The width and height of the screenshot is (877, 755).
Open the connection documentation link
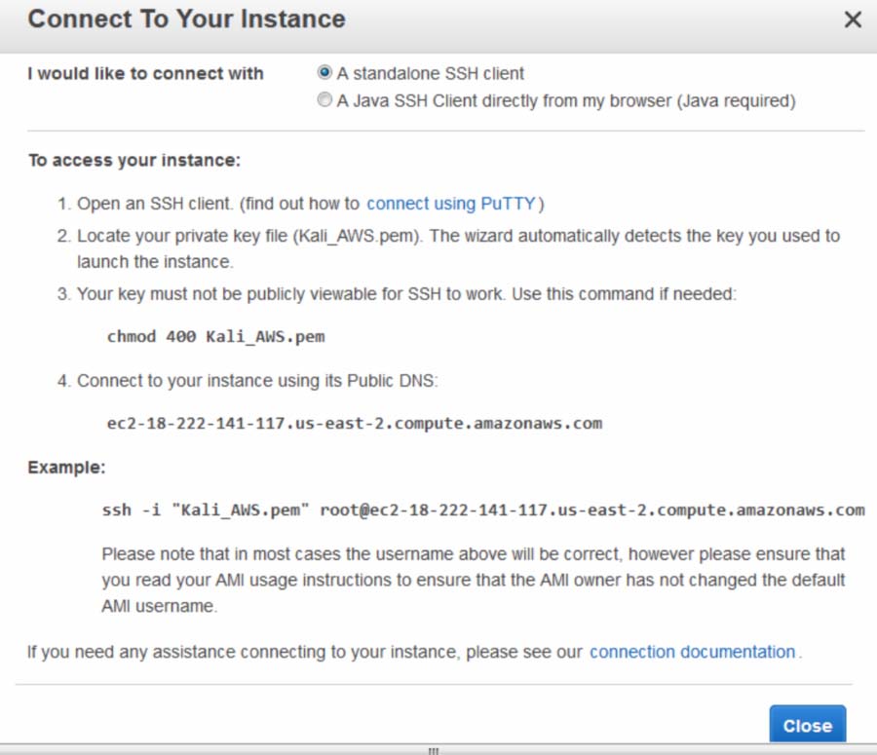point(692,652)
